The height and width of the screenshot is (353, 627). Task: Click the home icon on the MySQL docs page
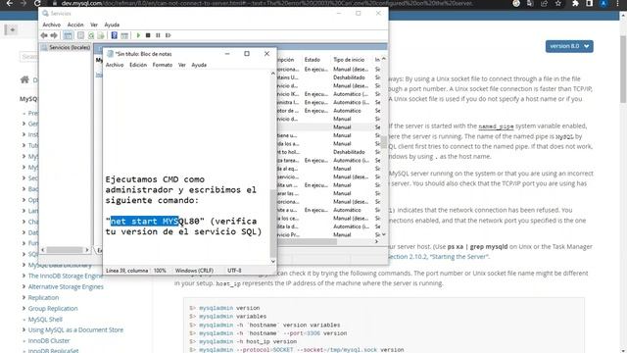pos(24,79)
